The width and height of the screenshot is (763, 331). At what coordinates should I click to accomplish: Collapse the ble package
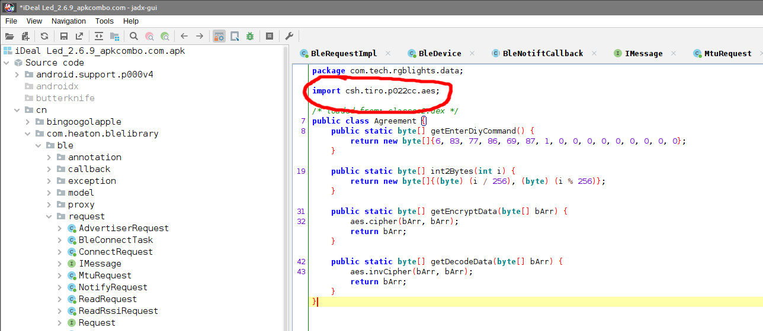[x=39, y=145]
